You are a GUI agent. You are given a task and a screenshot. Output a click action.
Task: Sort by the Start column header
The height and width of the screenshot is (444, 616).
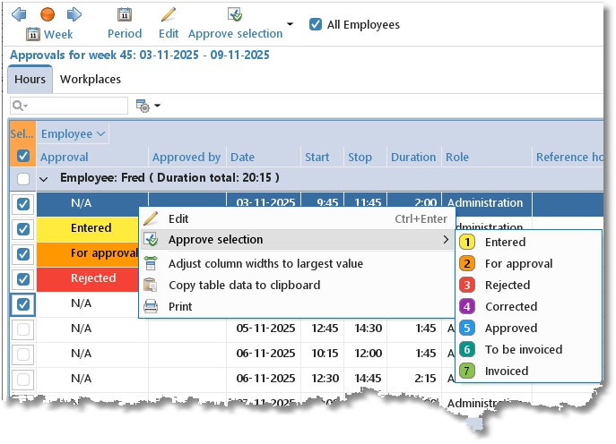pyautogui.click(x=322, y=157)
